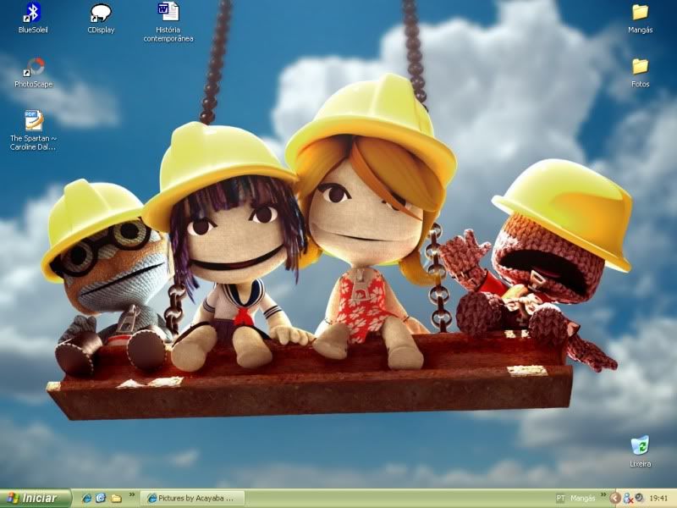Expand the Mangás toolbar chevron
This screenshot has height=508, width=677.
(x=603, y=495)
